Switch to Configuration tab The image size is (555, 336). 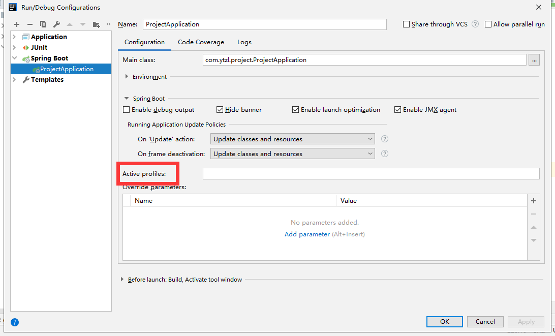pyautogui.click(x=144, y=42)
